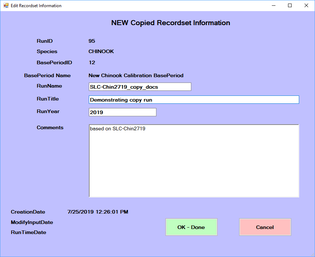Screen dimensions: 315x257
Task: Maximize the Edit Recordset Information window
Action: point(290,5)
